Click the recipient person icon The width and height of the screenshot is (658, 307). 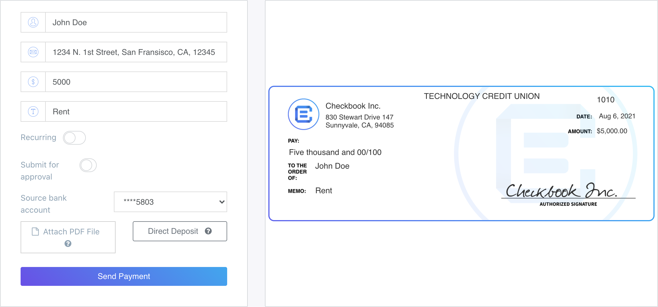pyautogui.click(x=33, y=22)
